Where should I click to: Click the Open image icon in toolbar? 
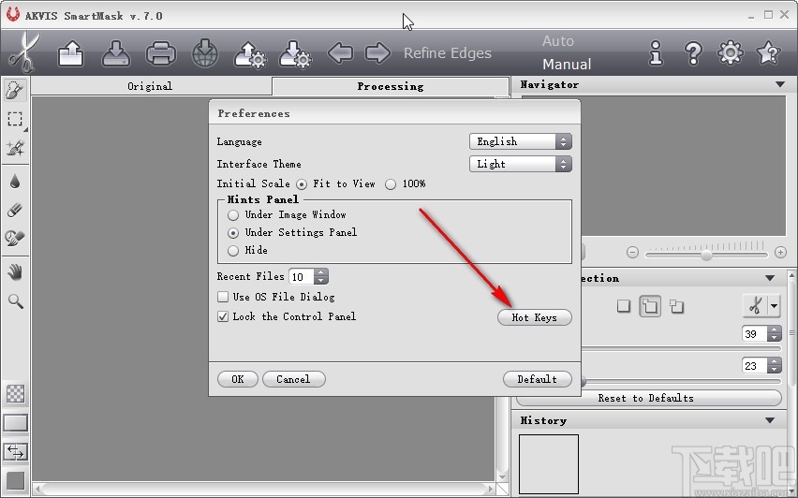pos(71,53)
